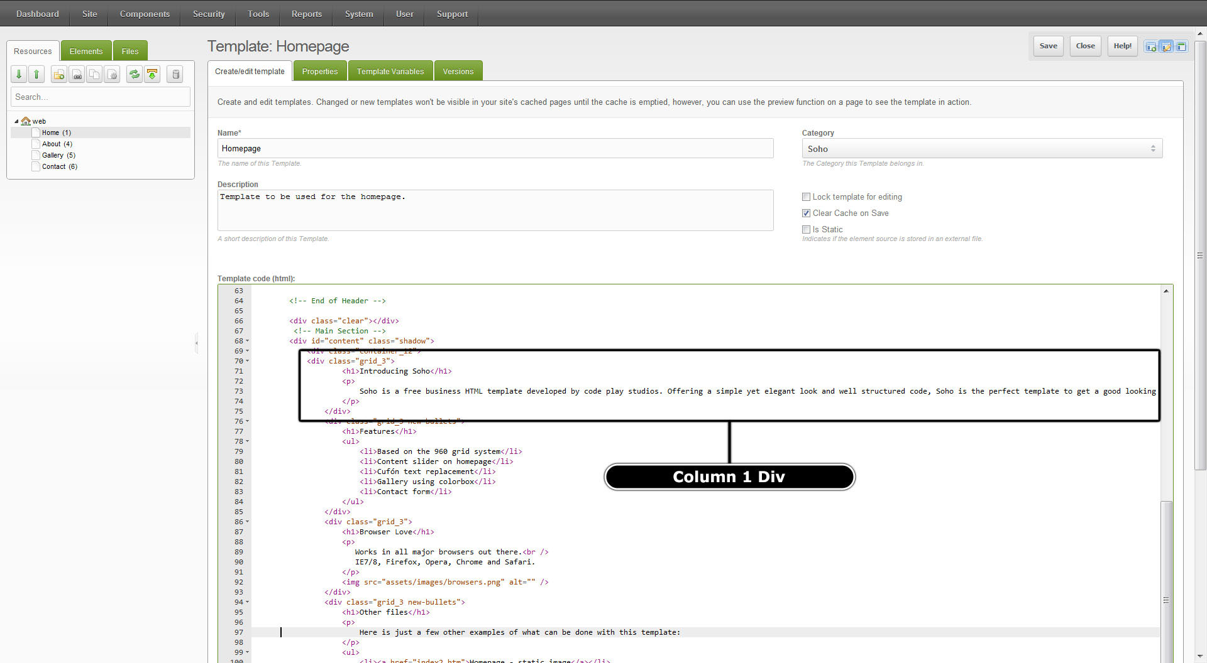Click the trash can icon to purge deleted resources
Viewport: 1207px width, 663px height.
(x=175, y=75)
